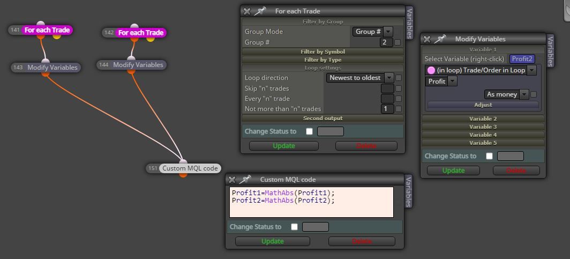Click the MQL code text editor
Image resolution: width=570 pixels, height=259 pixels.
point(312,202)
